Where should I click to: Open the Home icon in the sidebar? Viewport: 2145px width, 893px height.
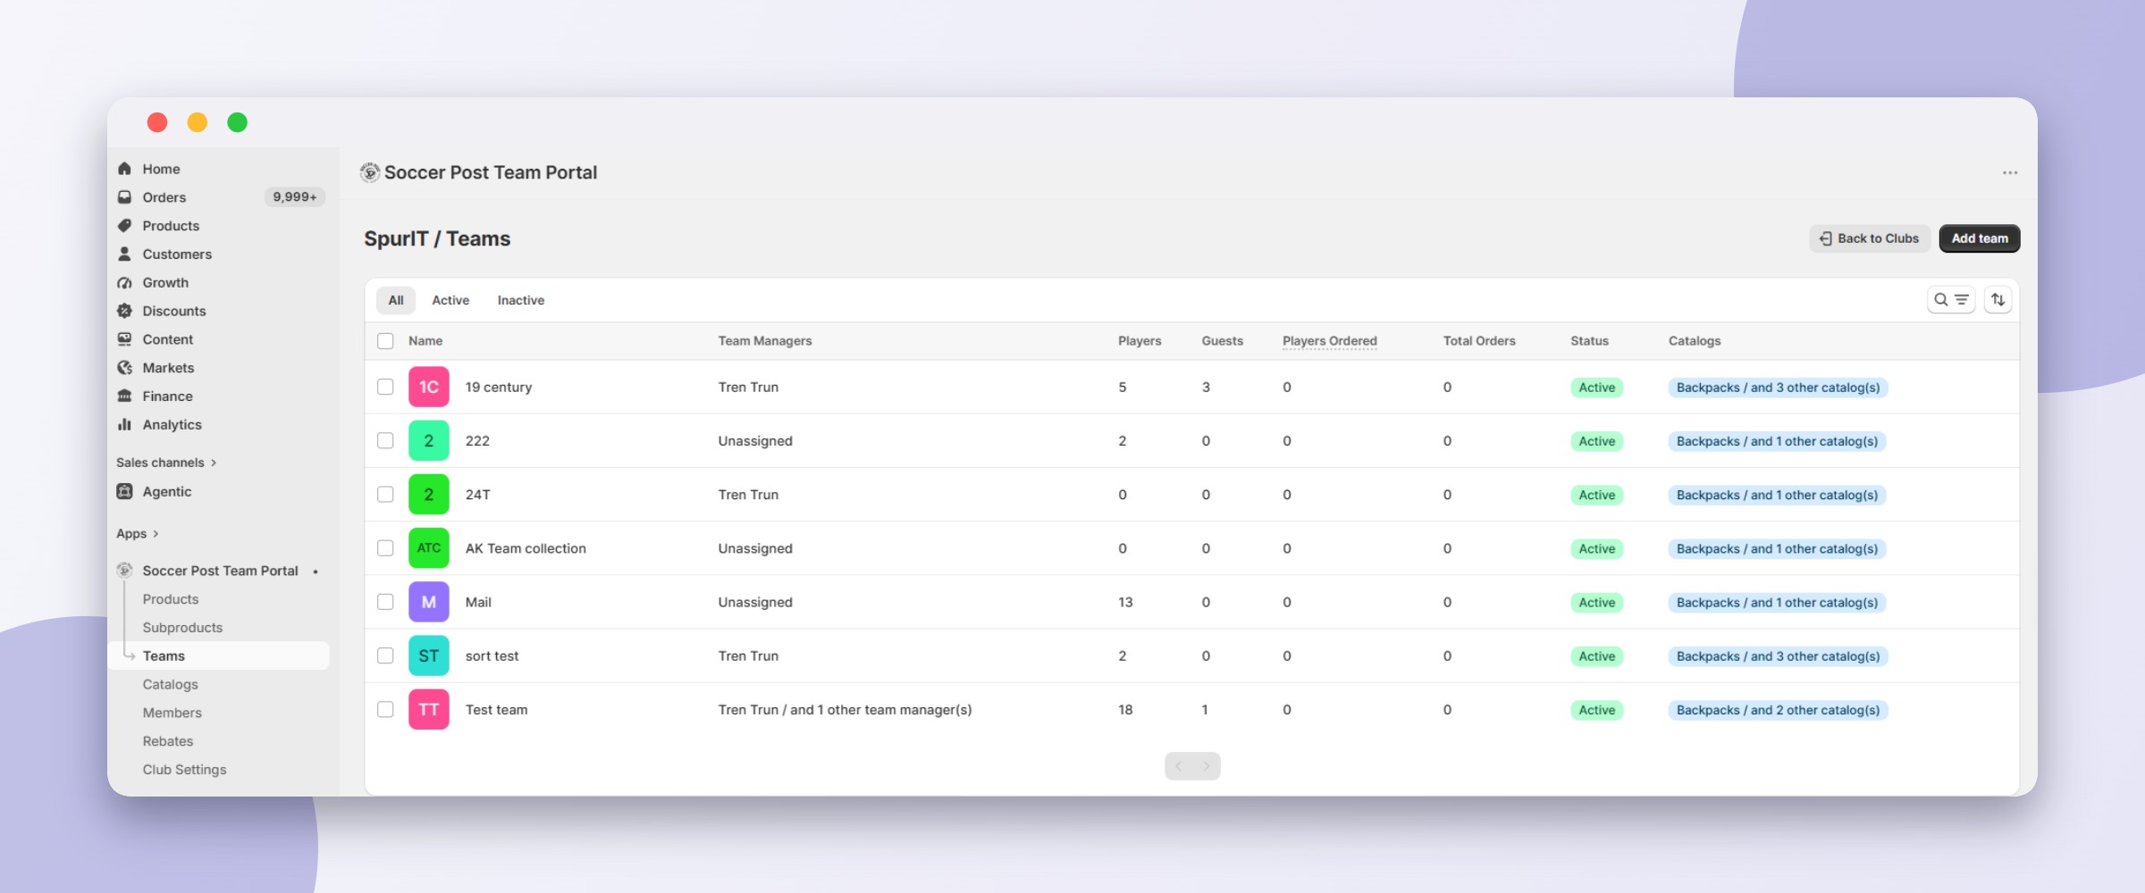coord(124,169)
